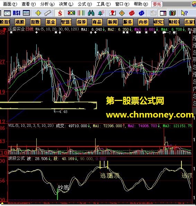Click the cursor question mark help icon

(x=184, y=13)
